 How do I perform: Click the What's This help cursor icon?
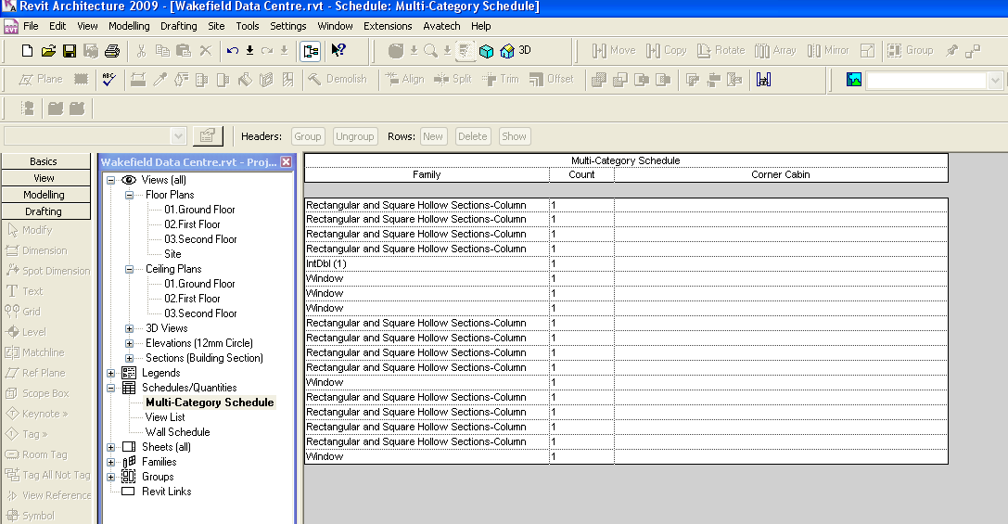coord(338,50)
